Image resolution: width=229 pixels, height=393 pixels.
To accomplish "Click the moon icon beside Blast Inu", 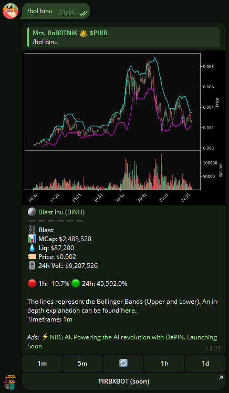I will click(x=32, y=212).
